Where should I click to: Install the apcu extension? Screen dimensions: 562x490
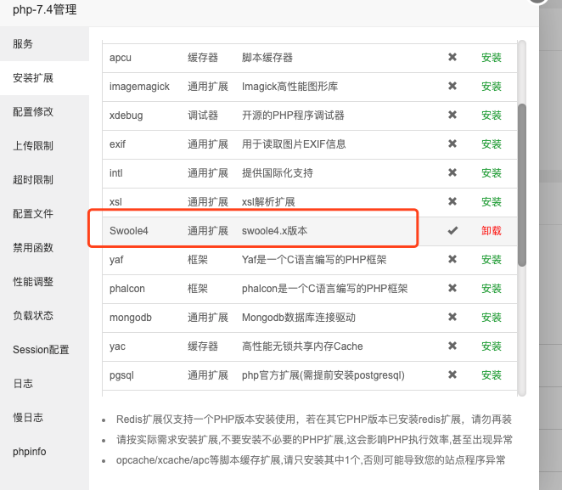pyautogui.click(x=491, y=58)
